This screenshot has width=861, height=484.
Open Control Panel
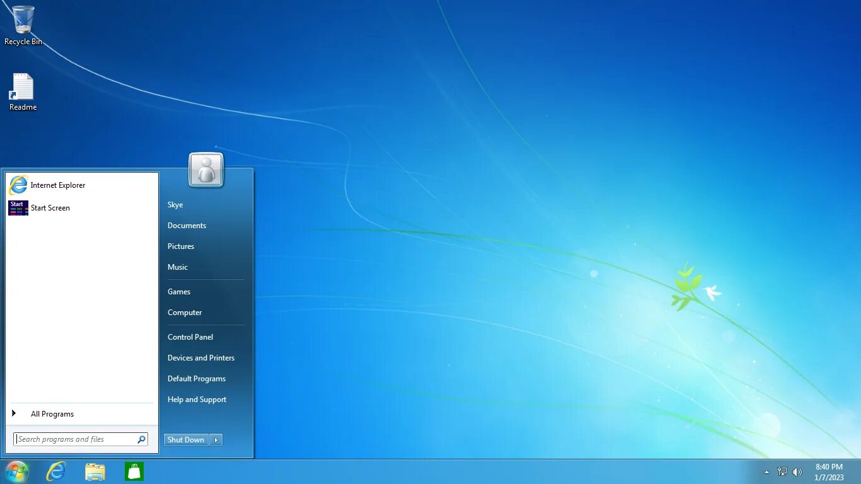coord(190,337)
